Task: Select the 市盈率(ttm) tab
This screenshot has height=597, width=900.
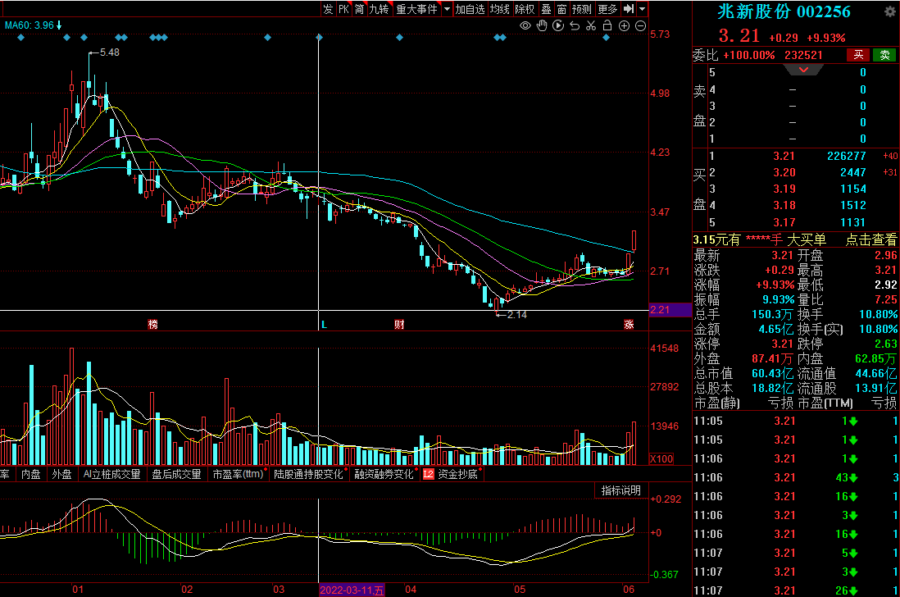Action: [x=238, y=474]
